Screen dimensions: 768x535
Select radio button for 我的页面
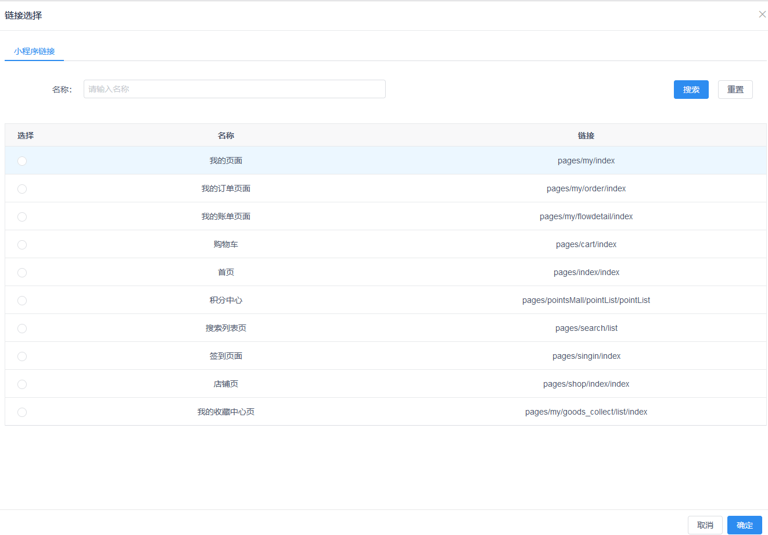(x=22, y=161)
